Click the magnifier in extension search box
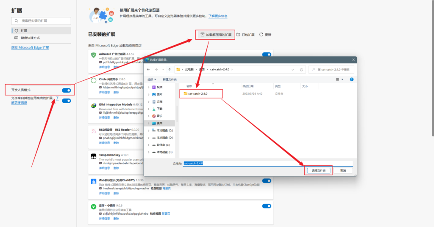Image resolution: width=434 pixels, height=227 pixels. pyautogui.click(x=17, y=21)
